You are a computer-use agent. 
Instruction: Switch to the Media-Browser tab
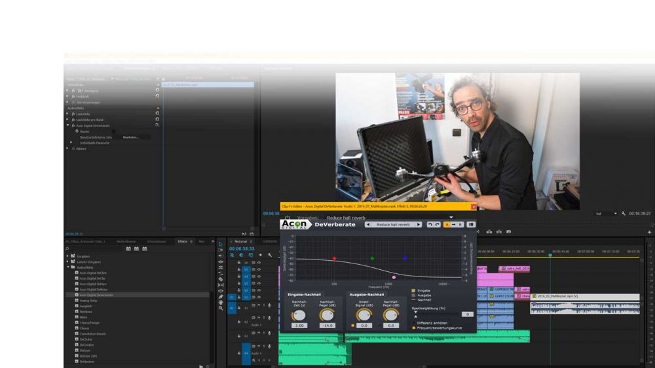(x=126, y=241)
